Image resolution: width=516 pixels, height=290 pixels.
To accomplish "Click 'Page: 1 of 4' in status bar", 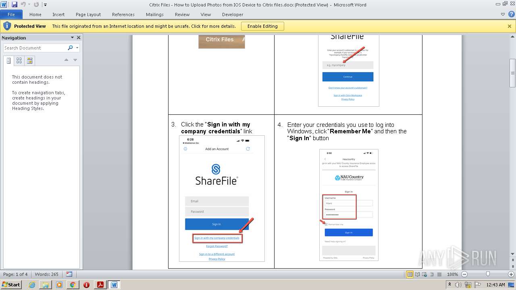I will click(x=15, y=274).
